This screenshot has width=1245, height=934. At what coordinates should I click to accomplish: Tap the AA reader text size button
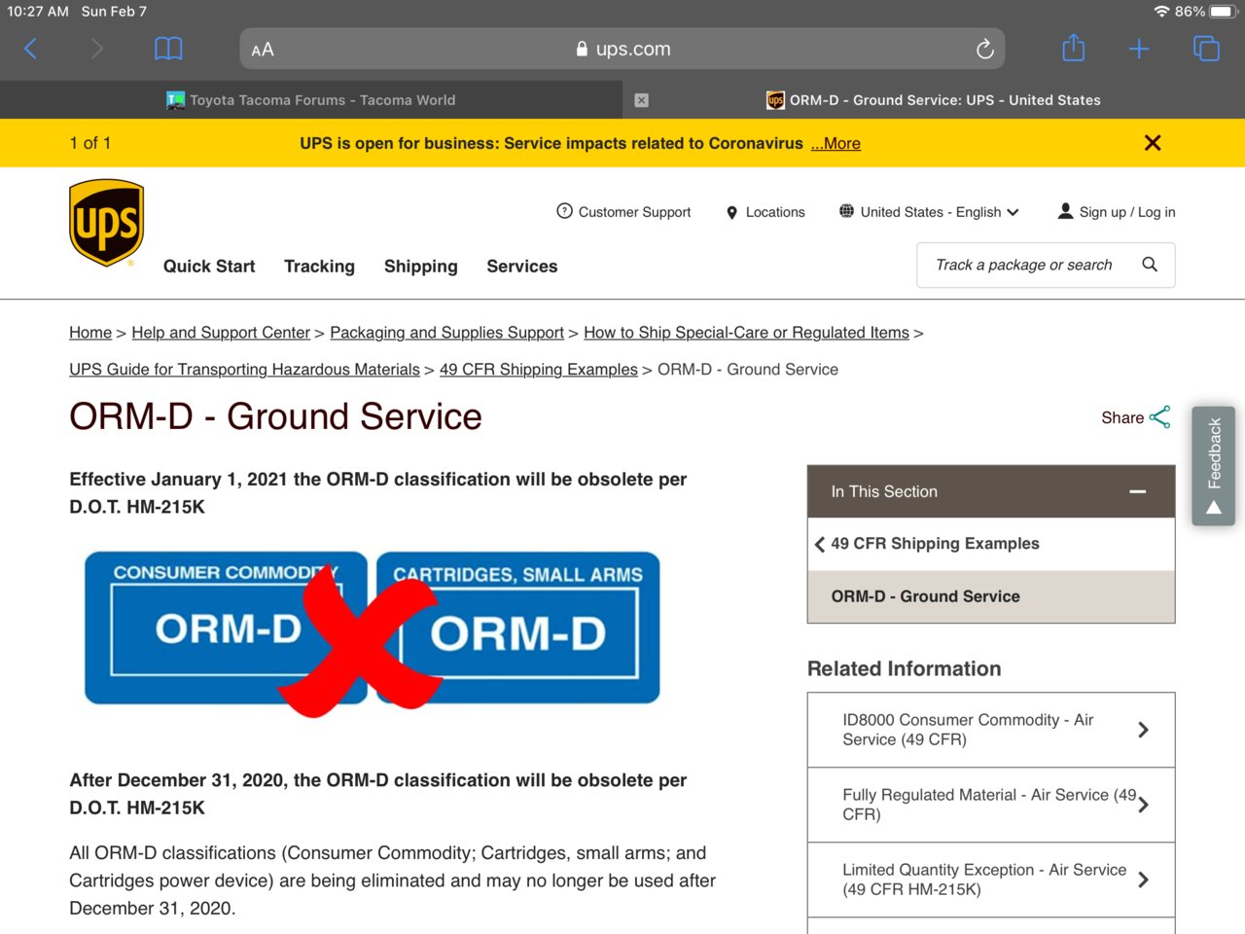[263, 50]
